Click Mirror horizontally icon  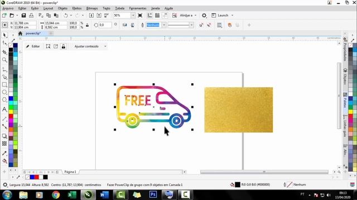click(125, 25)
